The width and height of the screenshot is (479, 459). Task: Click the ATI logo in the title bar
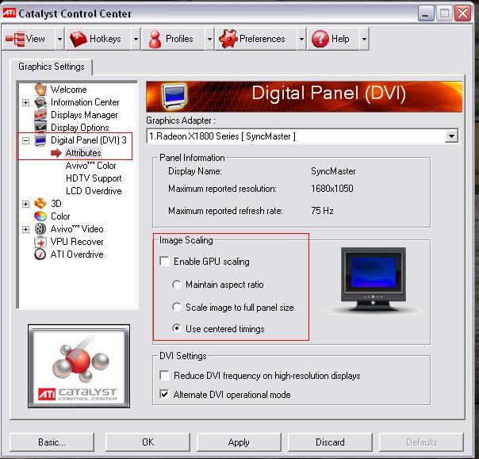(10, 13)
